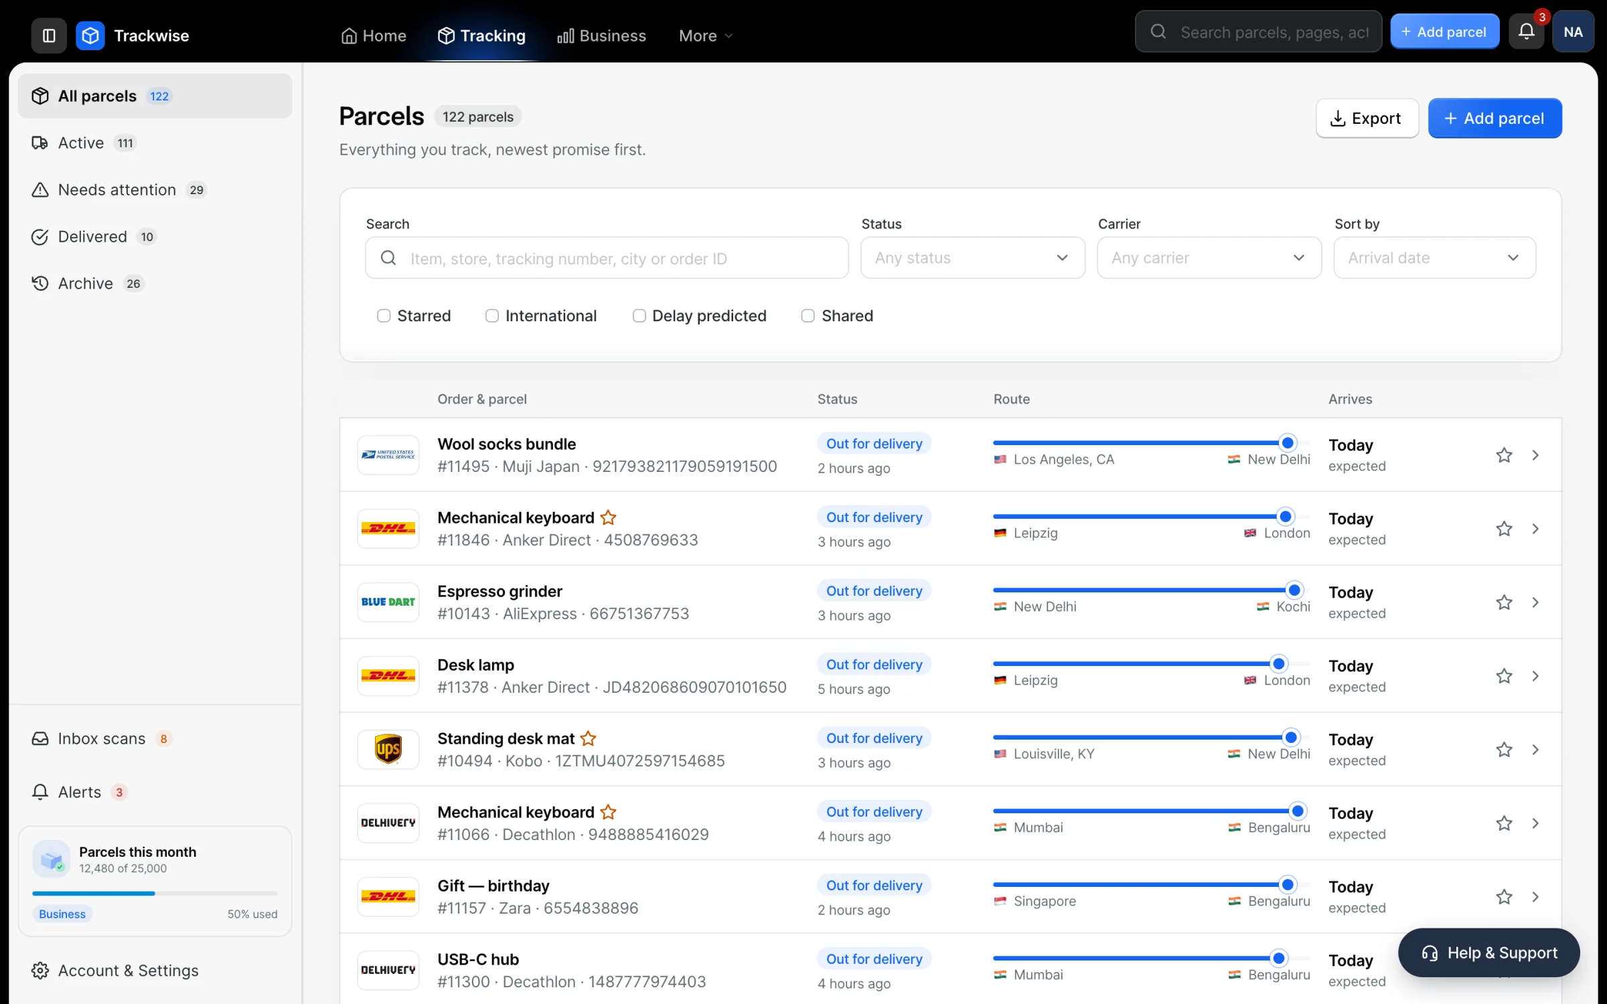Collapse the sidebar with the panel icon

[49, 35]
